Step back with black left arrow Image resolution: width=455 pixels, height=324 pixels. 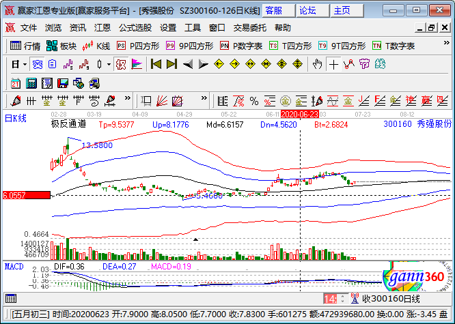click(188, 64)
